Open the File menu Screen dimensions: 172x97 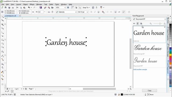3,4
